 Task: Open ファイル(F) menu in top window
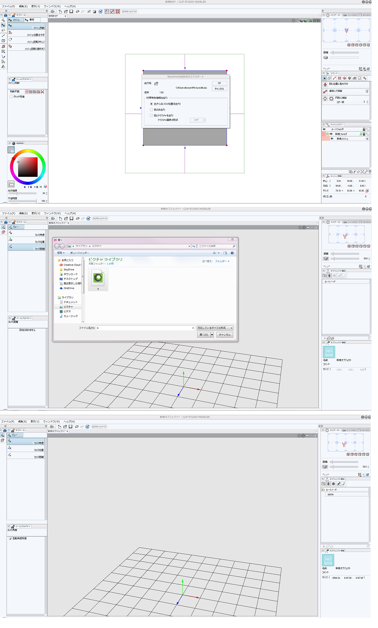point(8,6)
